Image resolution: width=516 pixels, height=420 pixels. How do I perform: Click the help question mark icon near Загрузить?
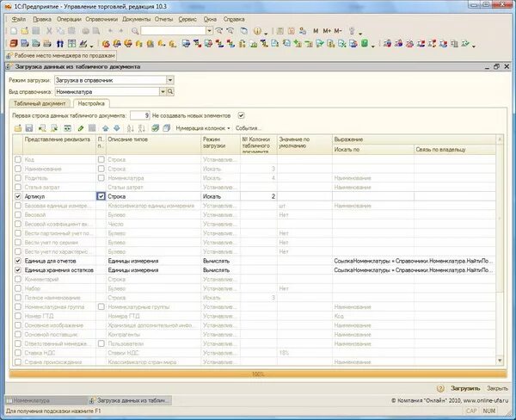pyautogui.click(x=440, y=388)
